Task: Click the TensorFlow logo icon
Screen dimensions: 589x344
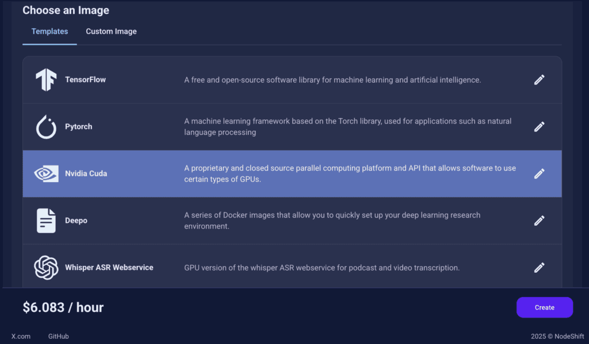Action: click(46, 79)
